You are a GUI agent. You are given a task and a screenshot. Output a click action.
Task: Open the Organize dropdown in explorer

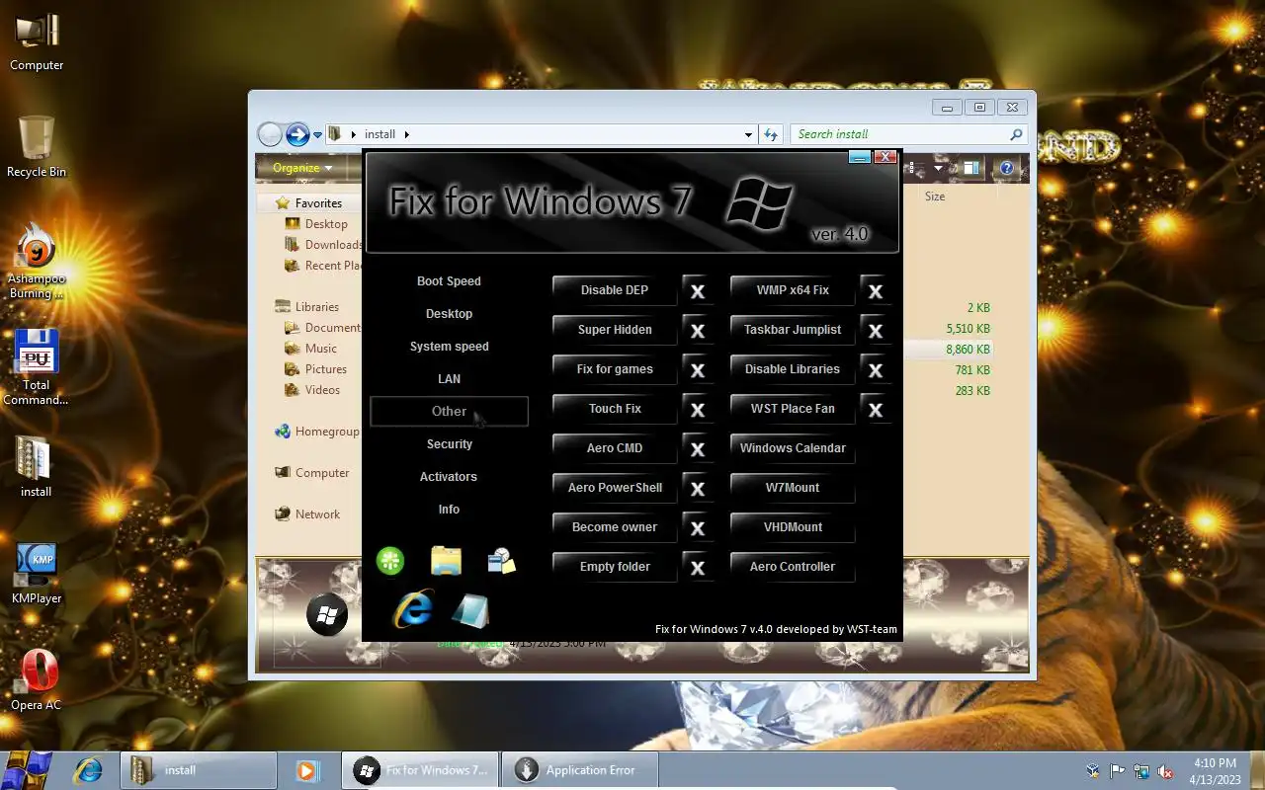click(302, 168)
